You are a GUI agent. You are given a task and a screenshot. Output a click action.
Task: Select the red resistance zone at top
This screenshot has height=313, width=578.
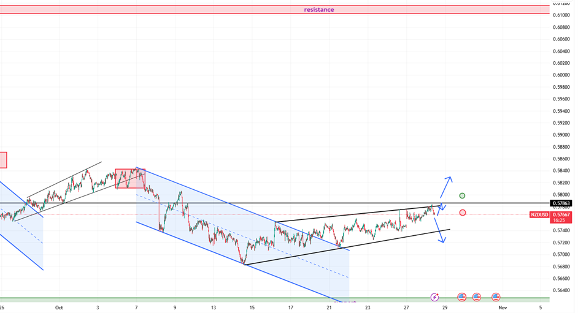pos(184,9)
